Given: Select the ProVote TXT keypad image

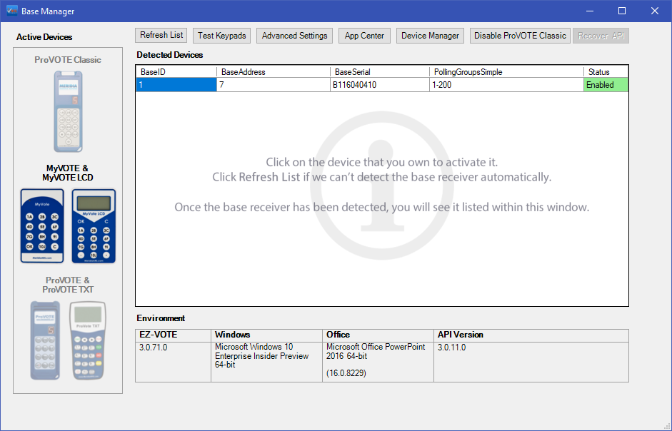Looking at the screenshot, I should [87, 340].
